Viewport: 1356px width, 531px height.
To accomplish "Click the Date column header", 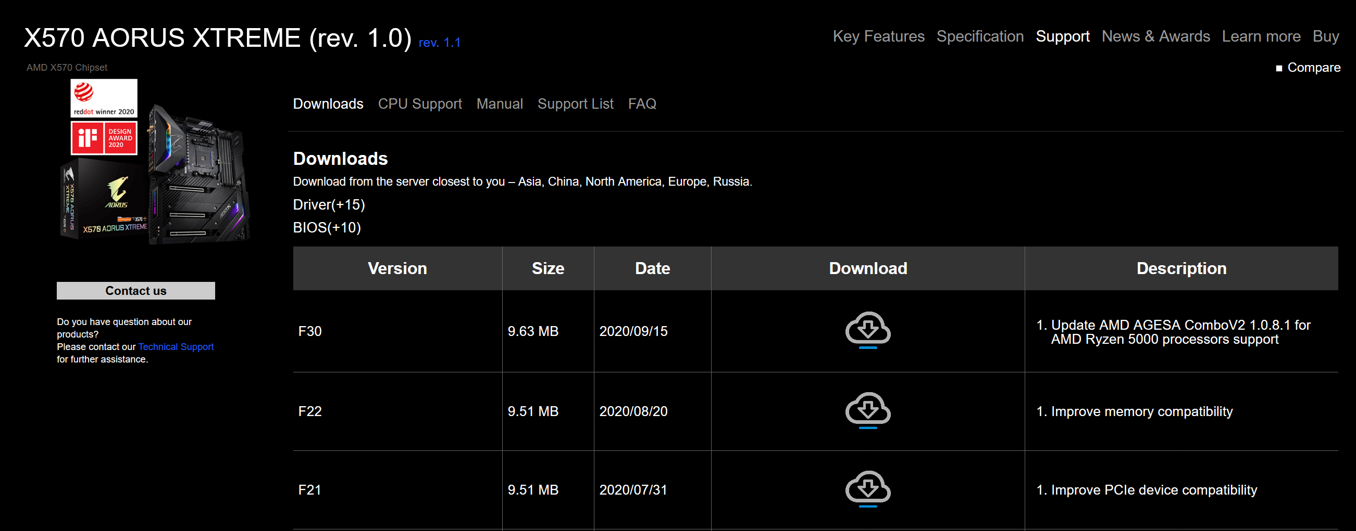I will pyautogui.click(x=652, y=268).
